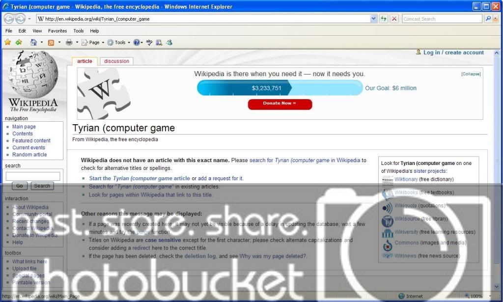Click the Add to Favorites icon
This screenshot has height=302, width=503.
click(x=19, y=42)
